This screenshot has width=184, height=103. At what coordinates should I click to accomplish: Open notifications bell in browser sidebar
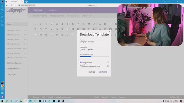2,6
